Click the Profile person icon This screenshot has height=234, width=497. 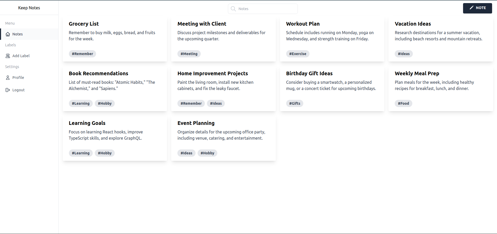point(7,77)
